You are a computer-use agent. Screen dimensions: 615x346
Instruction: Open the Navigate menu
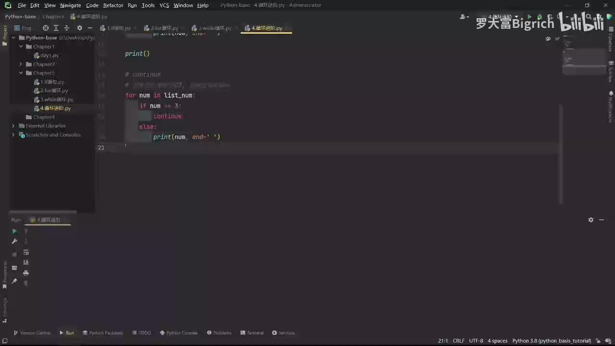71,5
